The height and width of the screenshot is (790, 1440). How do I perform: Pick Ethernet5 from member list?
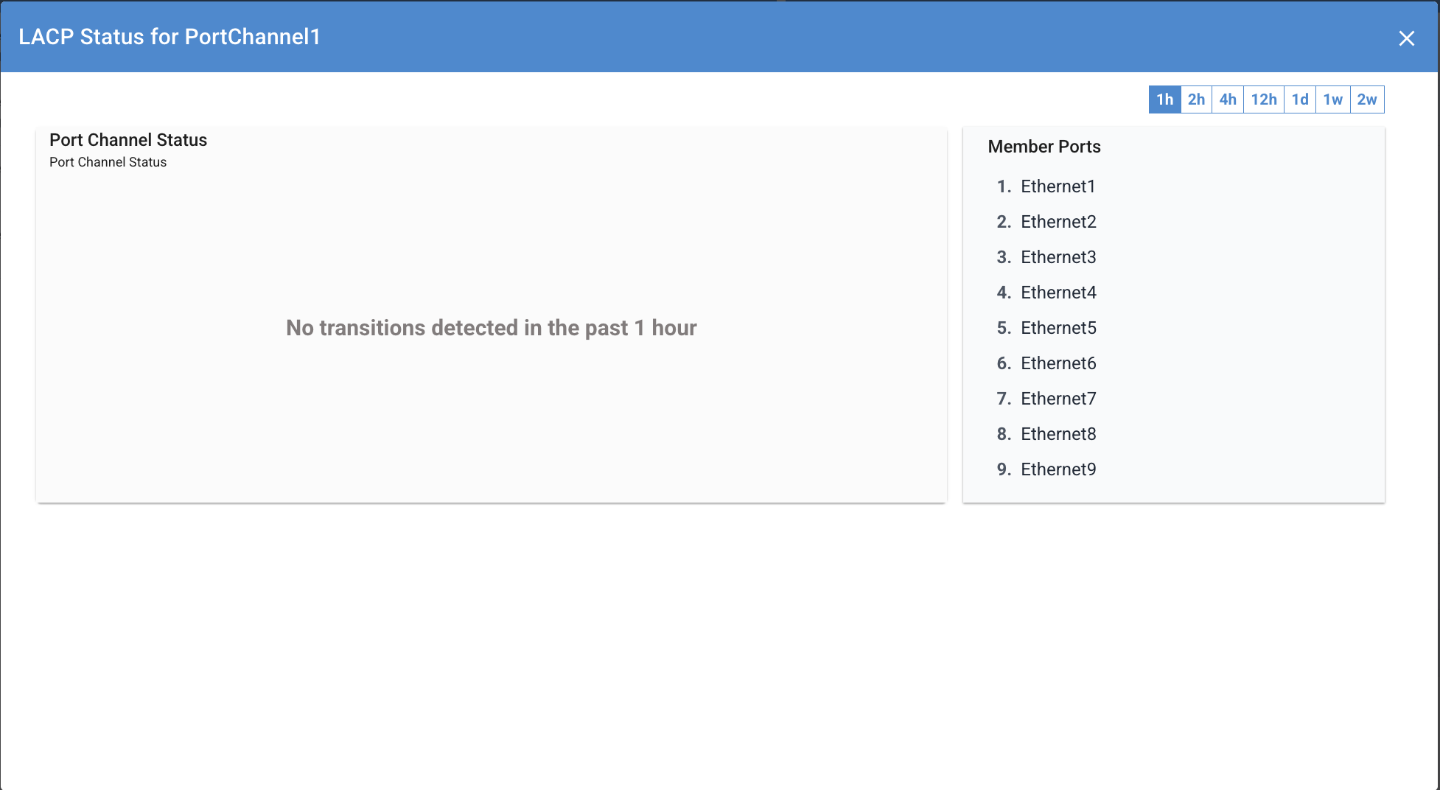coord(1058,328)
